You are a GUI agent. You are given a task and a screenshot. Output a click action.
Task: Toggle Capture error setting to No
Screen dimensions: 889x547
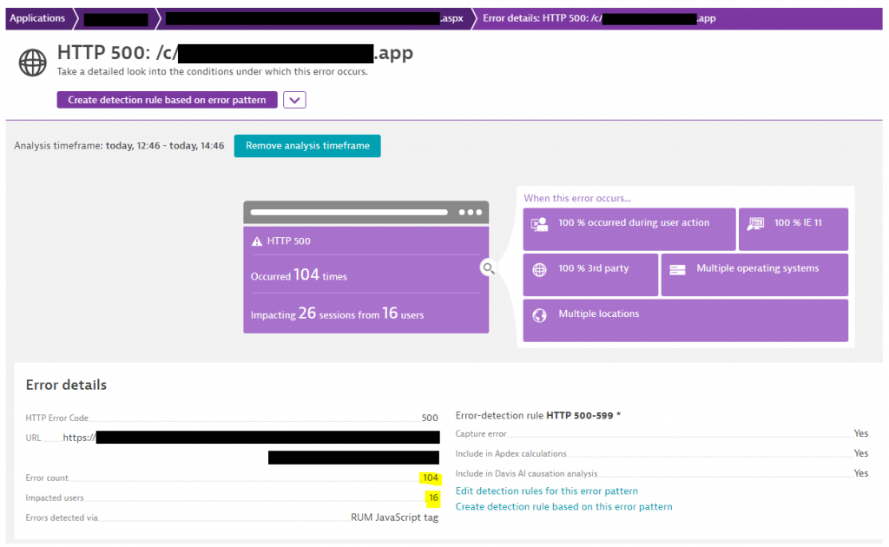(860, 433)
